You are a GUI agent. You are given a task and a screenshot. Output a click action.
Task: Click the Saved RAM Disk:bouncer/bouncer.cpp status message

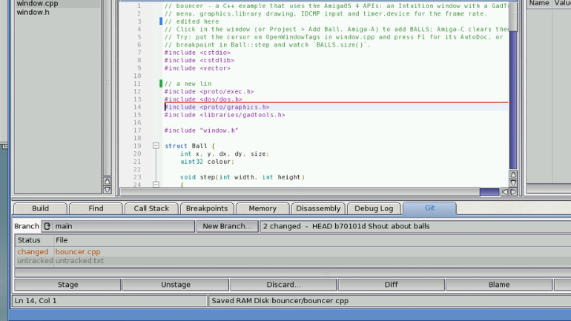click(280, 301)
